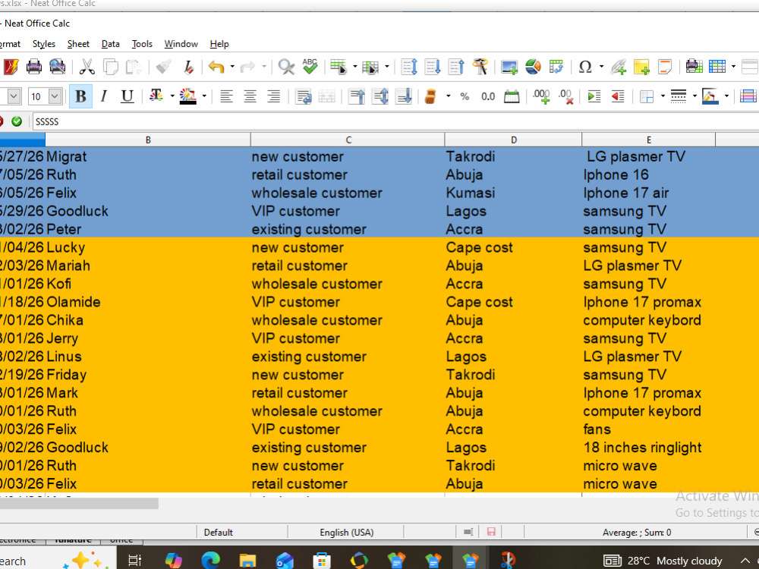Viewport: 759px width, 569px height.
Task: Click the Clear Direct Formatting icon
Action: (x=188, y=67)
